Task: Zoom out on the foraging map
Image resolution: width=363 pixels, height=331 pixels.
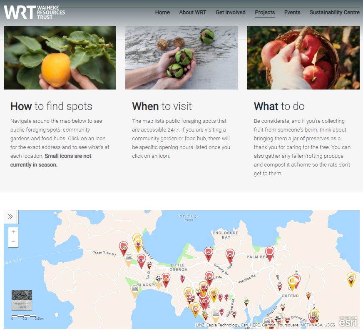Action: click(13, 241)
